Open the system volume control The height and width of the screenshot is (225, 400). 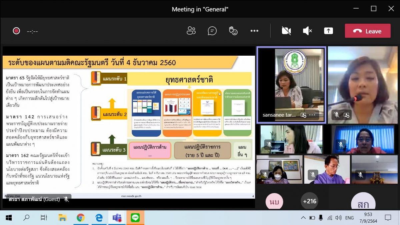pos(338,218)
